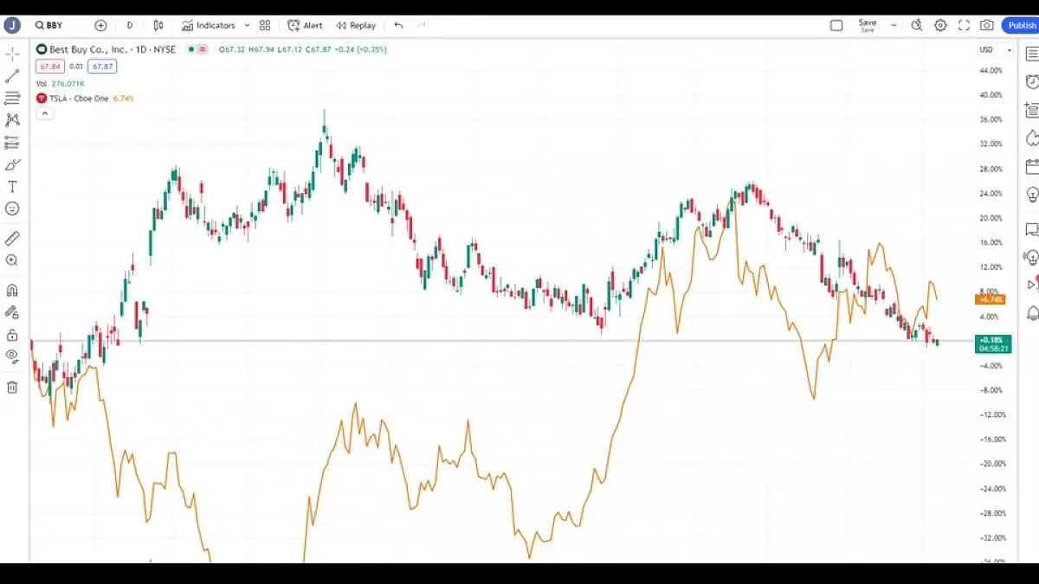
Task: Start chart Replay mode
Action: (x=356, y=25)
